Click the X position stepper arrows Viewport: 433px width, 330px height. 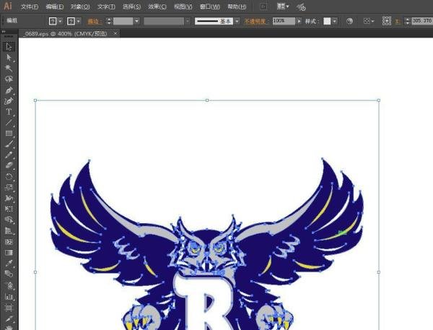[407, 21]
